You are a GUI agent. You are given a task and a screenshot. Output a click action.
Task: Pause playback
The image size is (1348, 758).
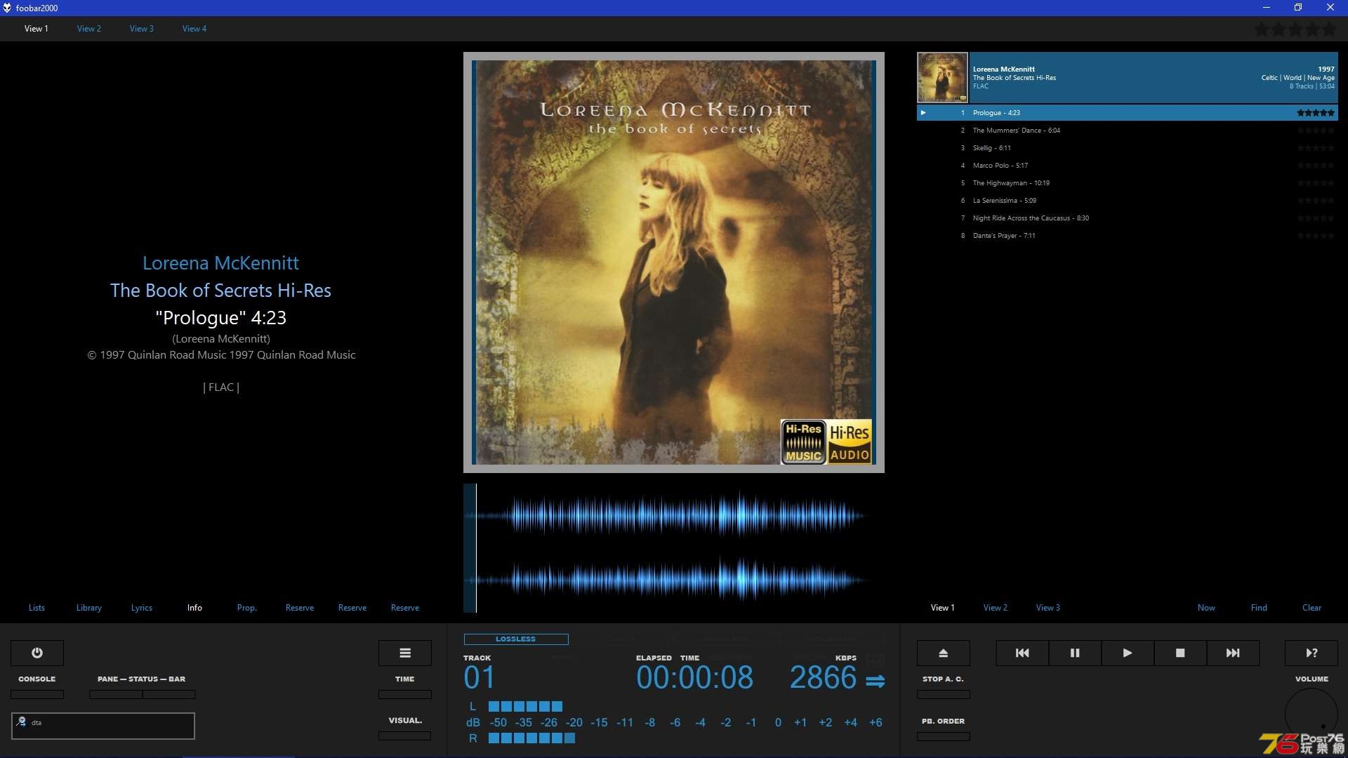[1075, 653]
